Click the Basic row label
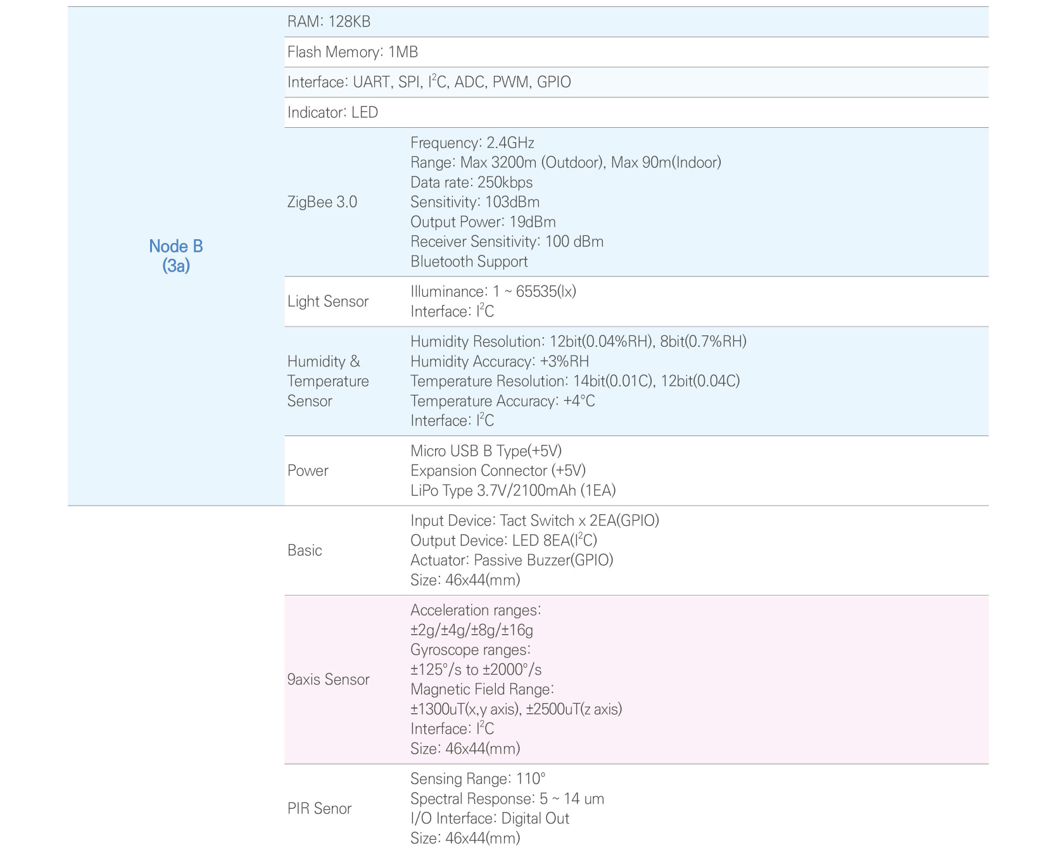The height and width of the screenshot is (848, 1055). pos(305,551)
